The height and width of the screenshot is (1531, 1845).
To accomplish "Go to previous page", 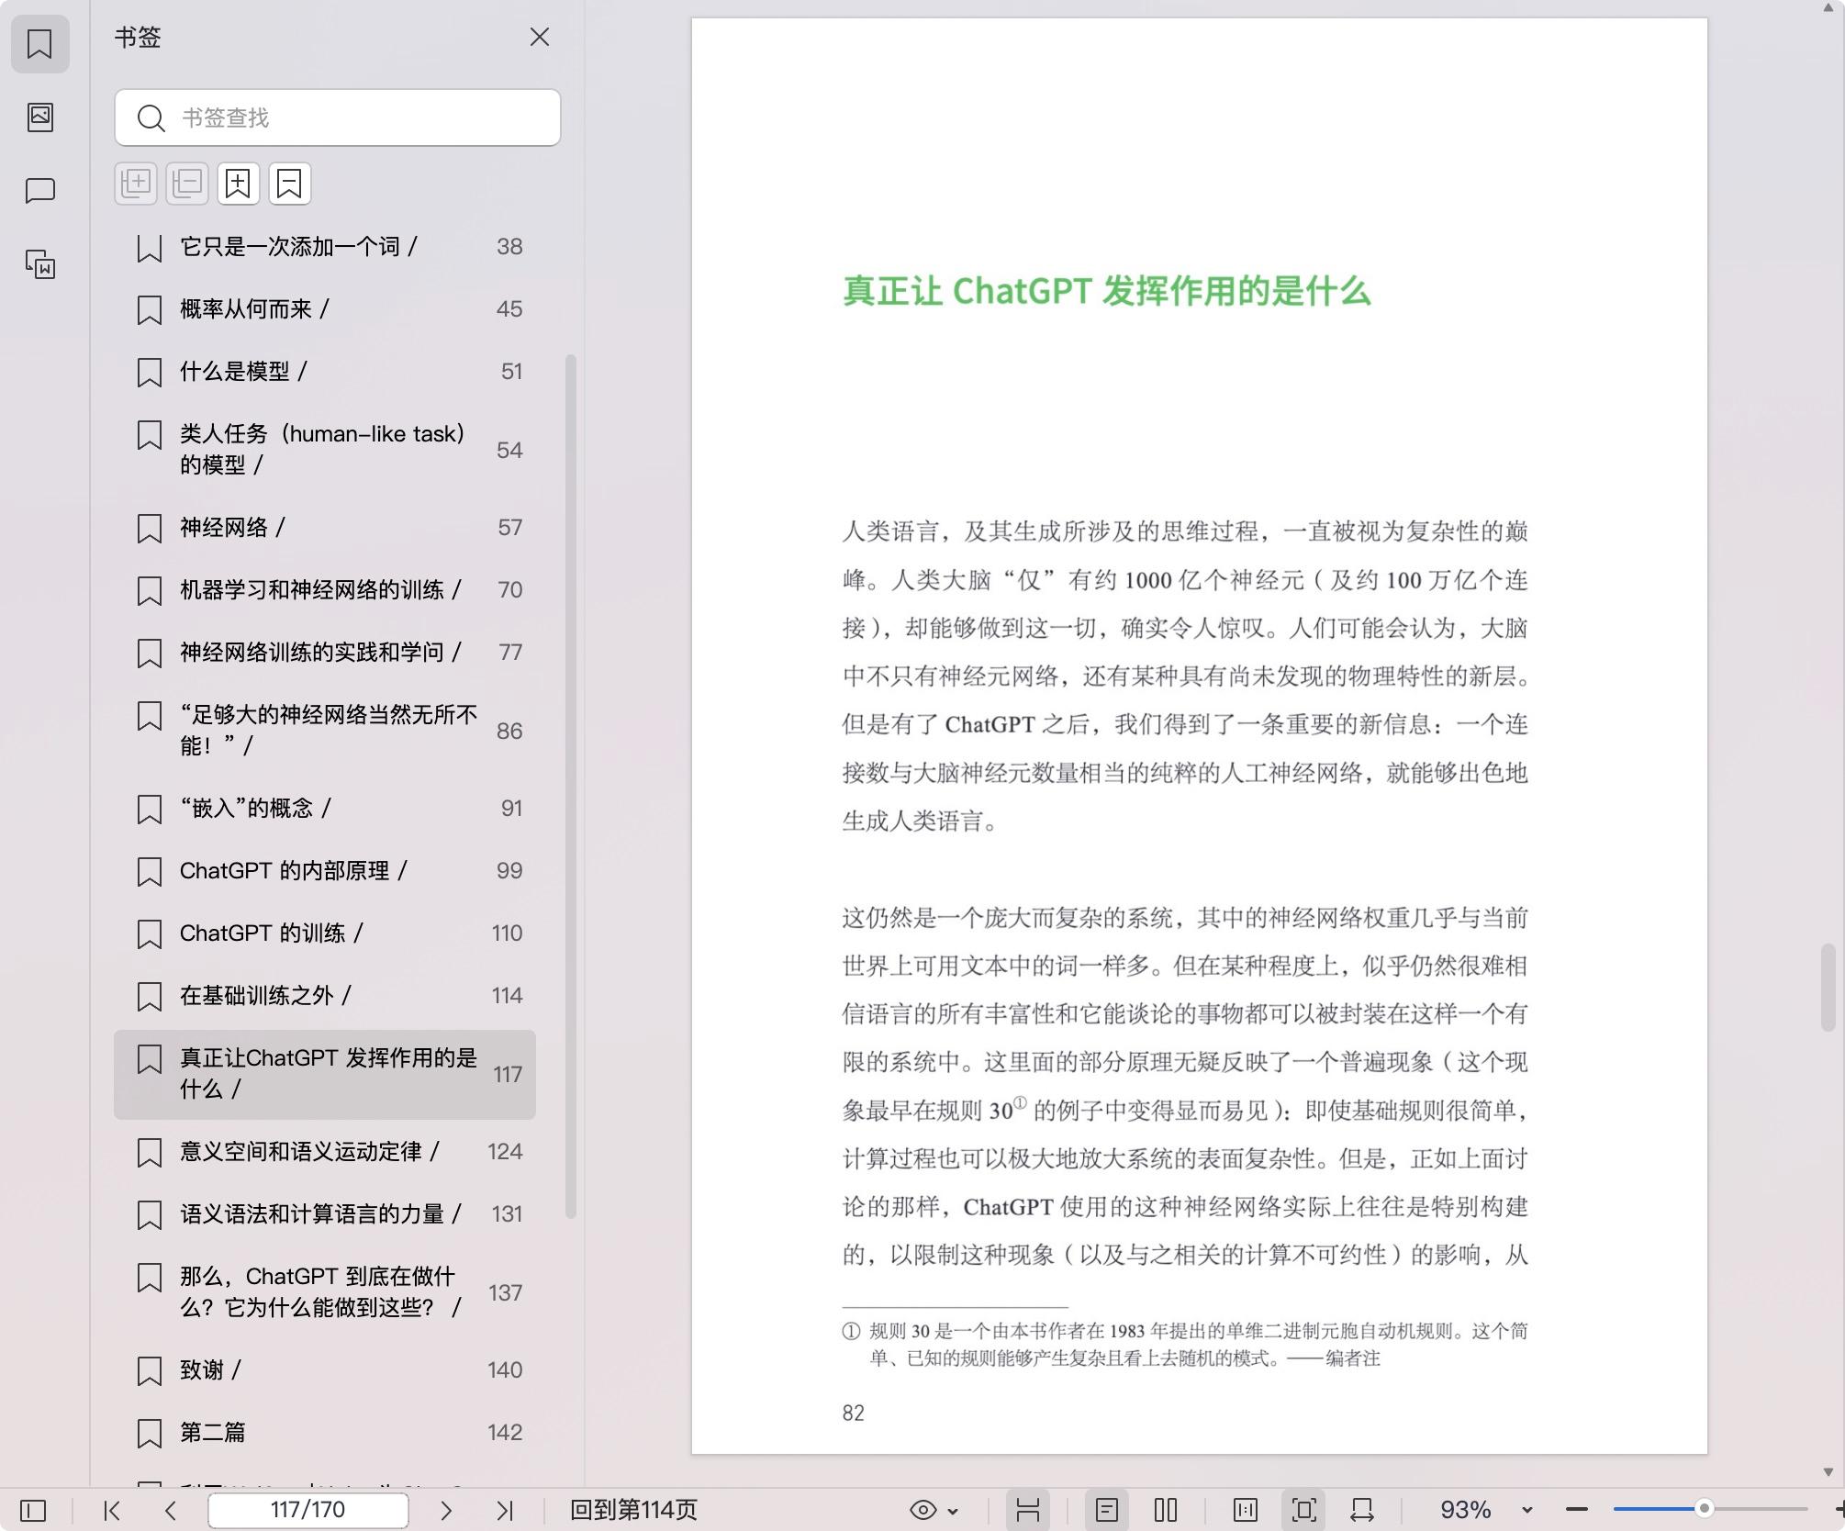I will pyautogui.click(x=170, y=1510).
